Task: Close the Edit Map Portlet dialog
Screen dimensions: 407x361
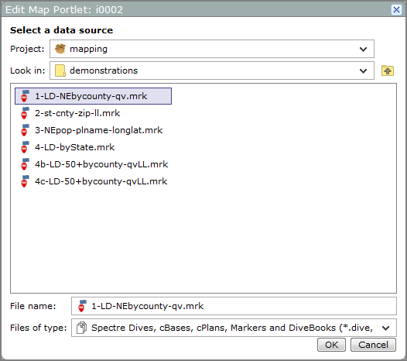Action: tap(396, 10)
